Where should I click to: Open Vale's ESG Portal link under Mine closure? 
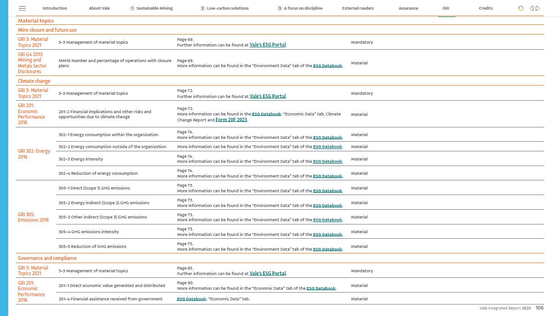tap(267, 45)
